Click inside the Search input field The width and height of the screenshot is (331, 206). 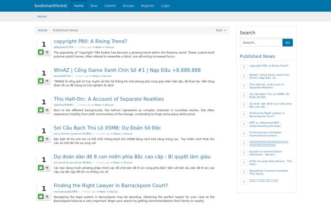pos(261,43)
